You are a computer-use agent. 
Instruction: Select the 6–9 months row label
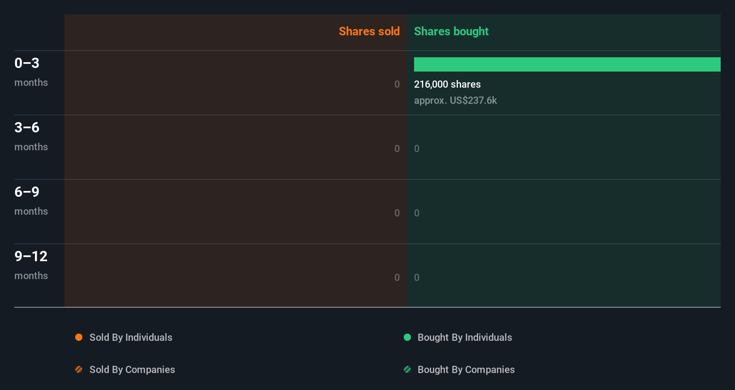31,200
